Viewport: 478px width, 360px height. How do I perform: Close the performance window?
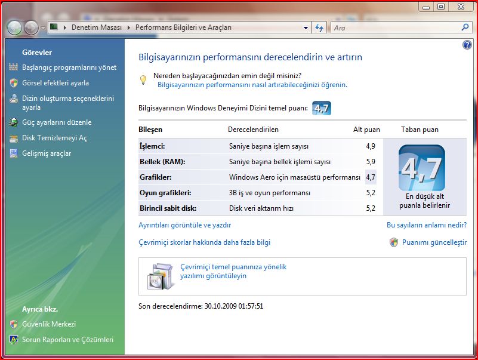(461, 7)
